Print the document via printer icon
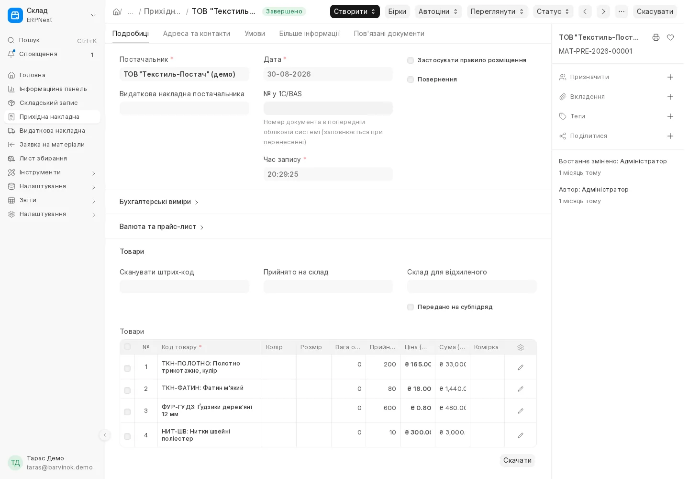The image size is (689, 479). 656,37
